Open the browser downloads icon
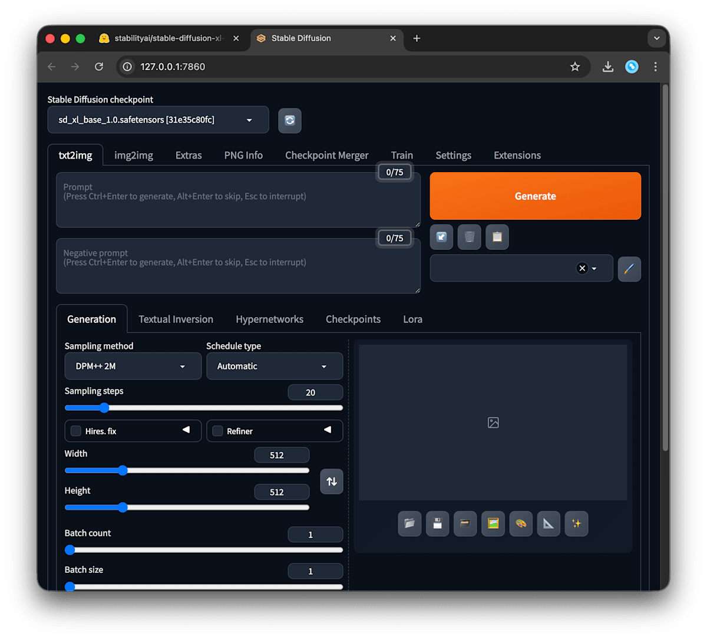 coord(608,67)
